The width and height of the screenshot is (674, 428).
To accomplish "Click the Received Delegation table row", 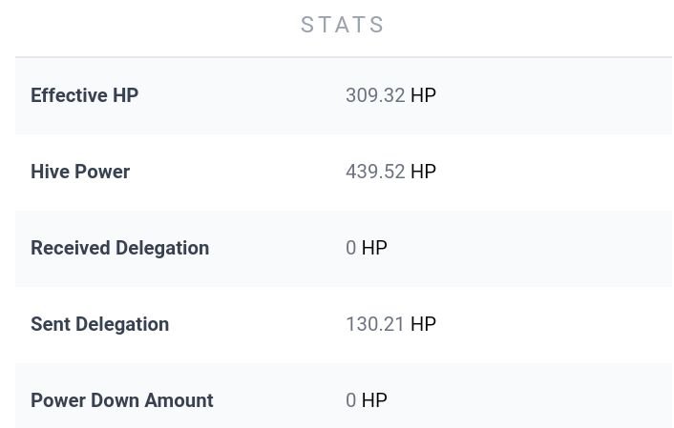I will 344,248.
